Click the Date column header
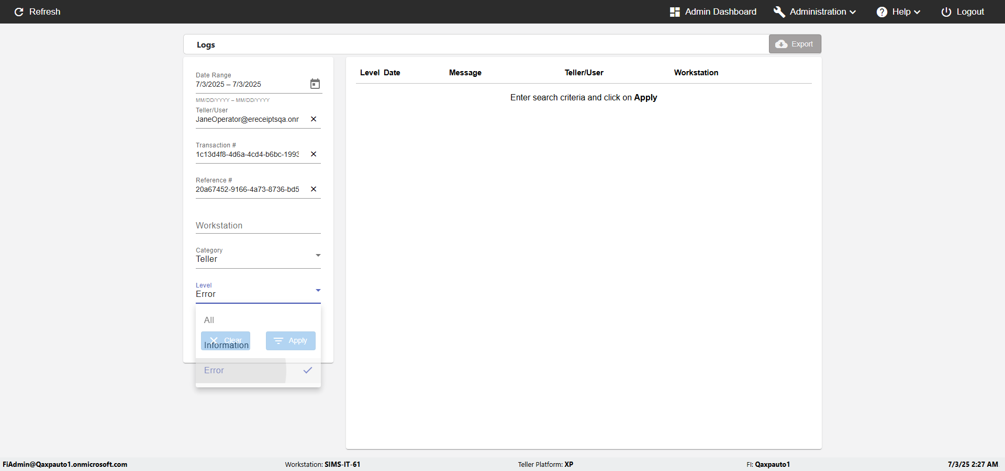 [x=392, y=73]
